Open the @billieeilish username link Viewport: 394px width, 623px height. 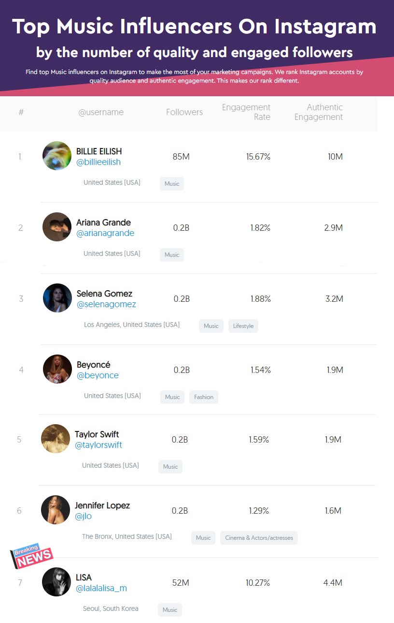[98, 162]
